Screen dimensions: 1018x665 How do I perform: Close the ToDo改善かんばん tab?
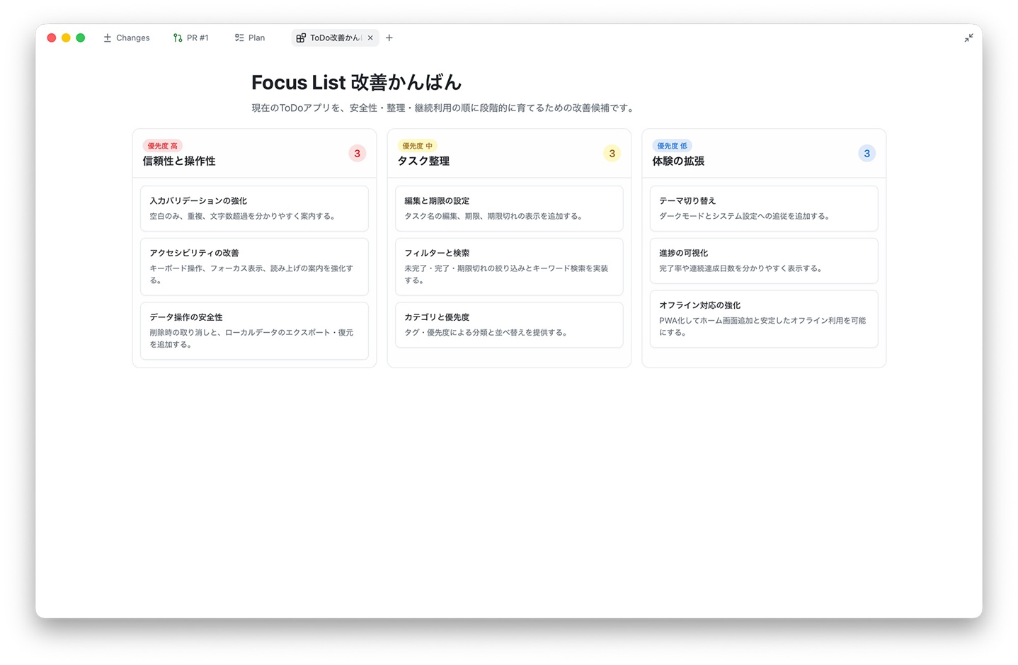coord(370,38)
